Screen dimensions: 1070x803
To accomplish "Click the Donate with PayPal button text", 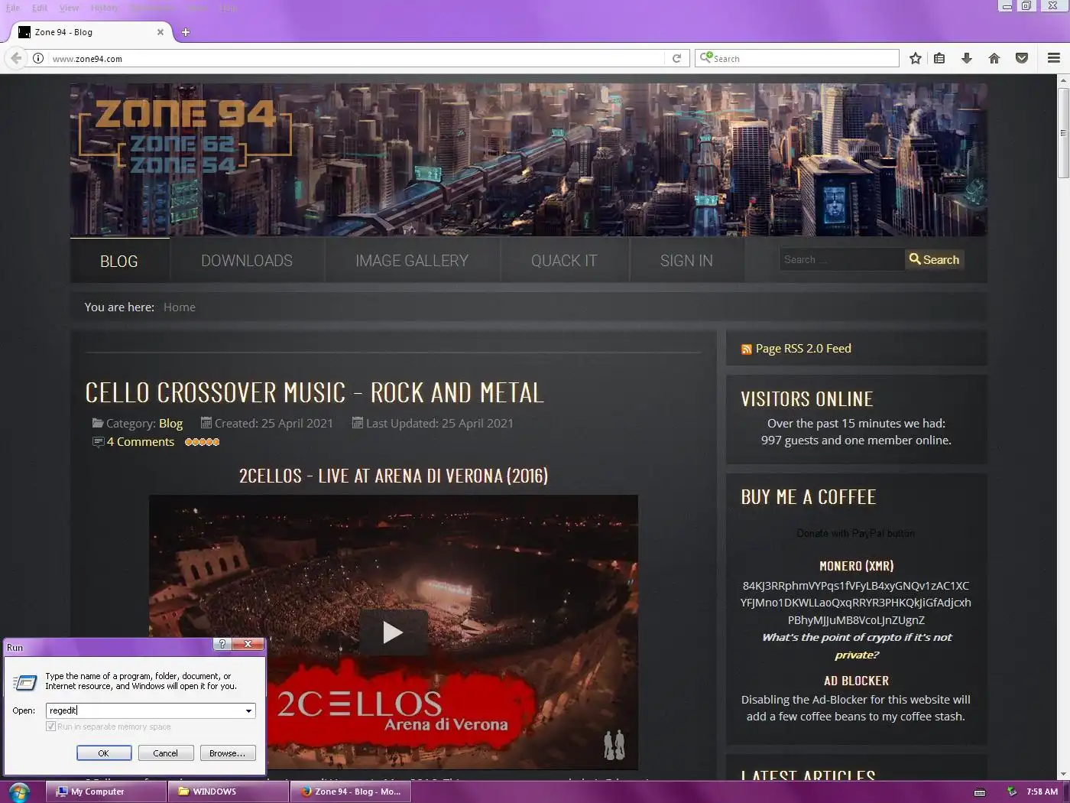I will (856, 533).
